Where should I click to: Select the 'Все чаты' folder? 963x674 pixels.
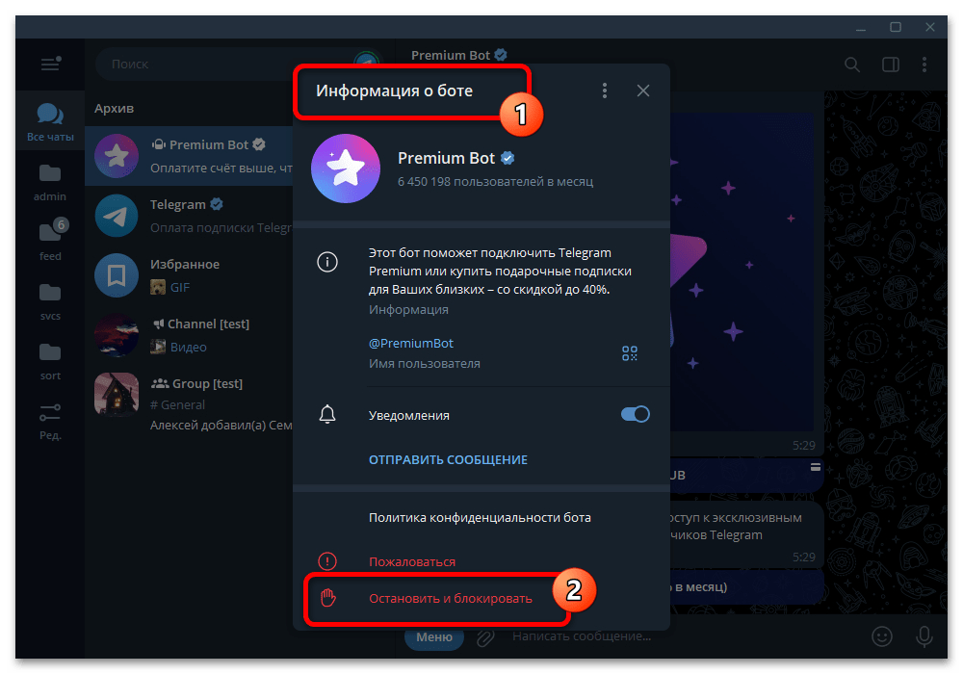click(50, 122)
